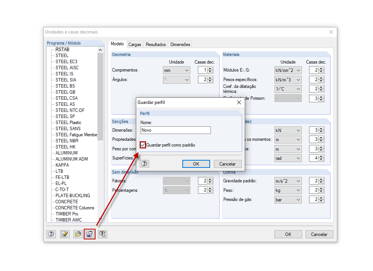Viewport: 373px width, 271px height.
Task: Select STEEL EC3 in the module list
Action: pos(66,62)
